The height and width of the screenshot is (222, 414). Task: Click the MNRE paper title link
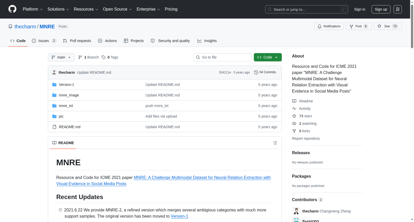164,180
